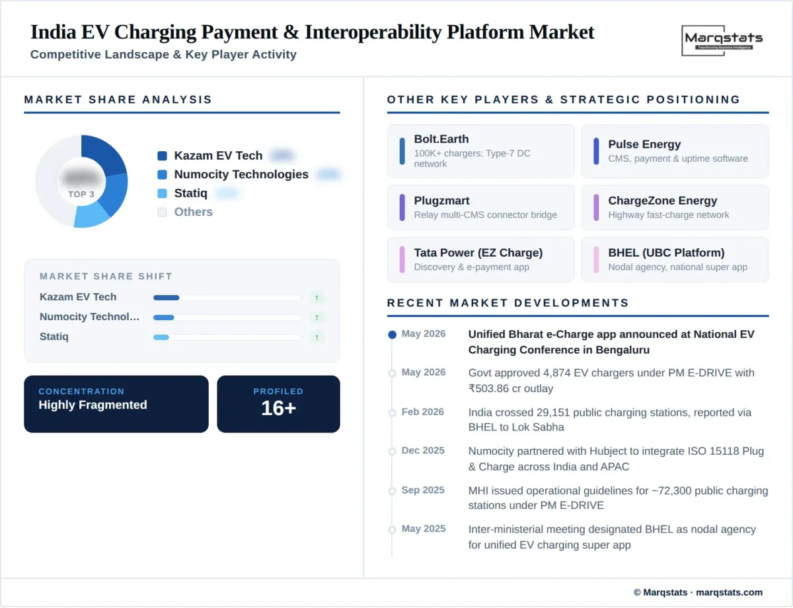Click the Numocity share shift bar
793x608 pixels.
point(227,318)
